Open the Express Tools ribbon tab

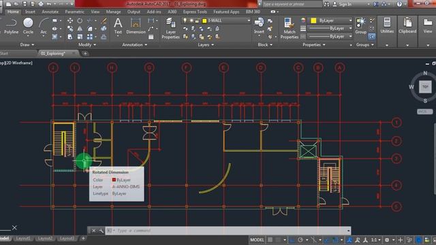(x=195, y=12)
